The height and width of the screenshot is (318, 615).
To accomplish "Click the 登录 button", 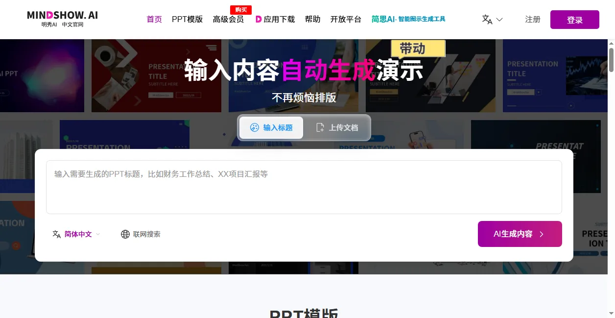I will (x=574, y=20).
